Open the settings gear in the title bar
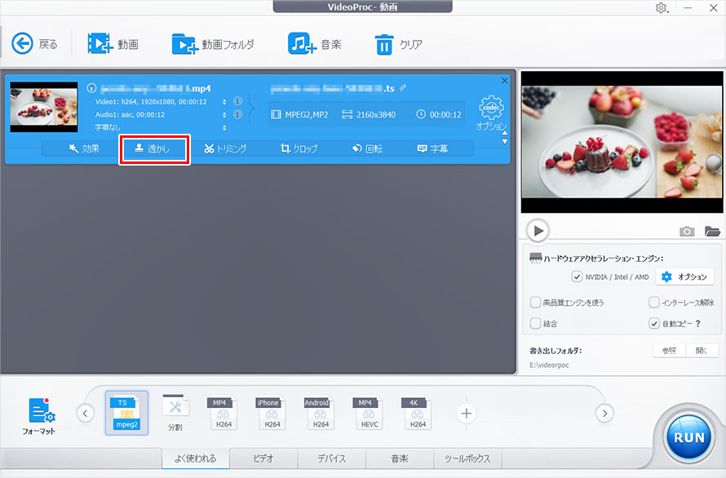 tap(662, 8)
